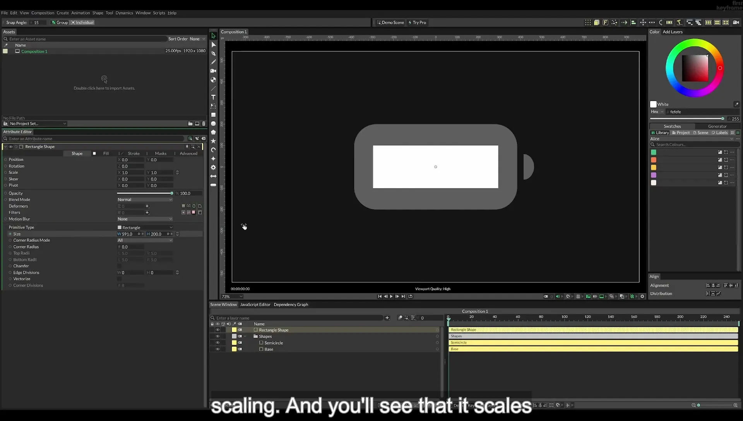The width and height of the screenshot is (743, 421).
Task: Pick the Rectangle shape tool
Action: 213,115
